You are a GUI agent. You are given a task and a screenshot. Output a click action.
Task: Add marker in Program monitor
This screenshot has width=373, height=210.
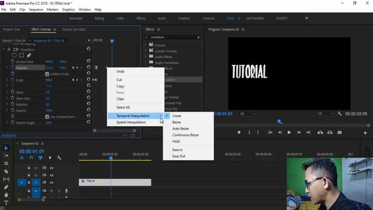click(239, 132)
